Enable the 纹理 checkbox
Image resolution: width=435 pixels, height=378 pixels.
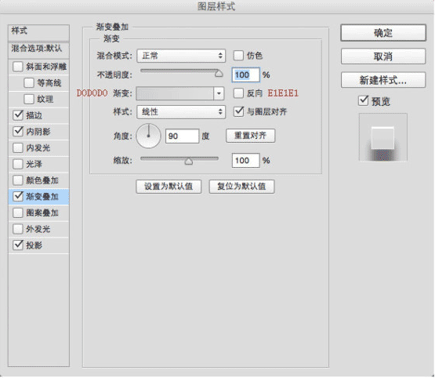(29, 99)
